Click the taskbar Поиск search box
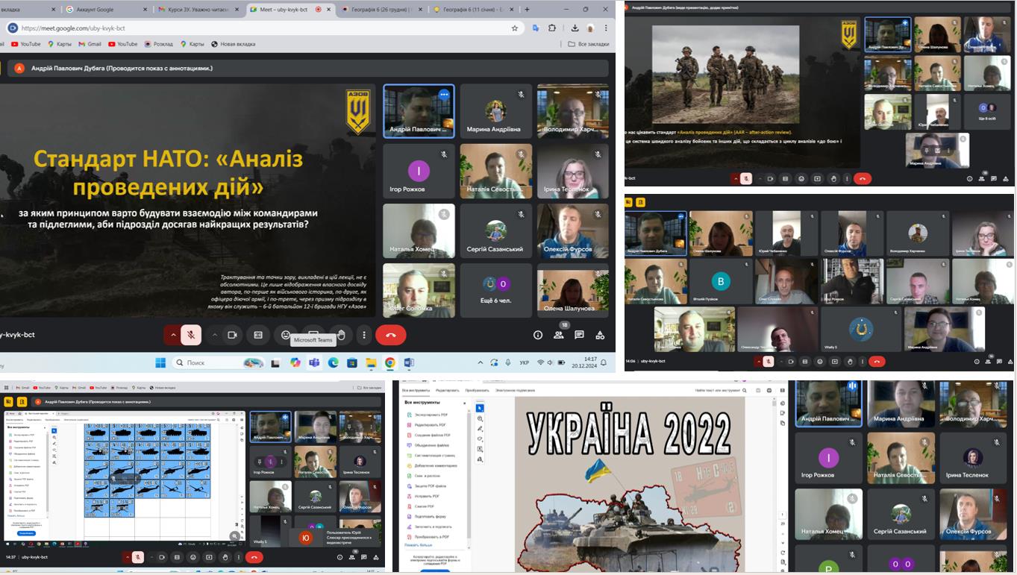The image size is (1017, 575). click(219, 362)
